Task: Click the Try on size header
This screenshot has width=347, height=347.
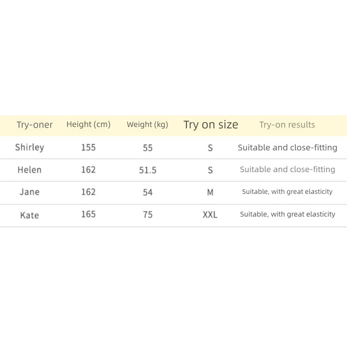Action: 211,125
